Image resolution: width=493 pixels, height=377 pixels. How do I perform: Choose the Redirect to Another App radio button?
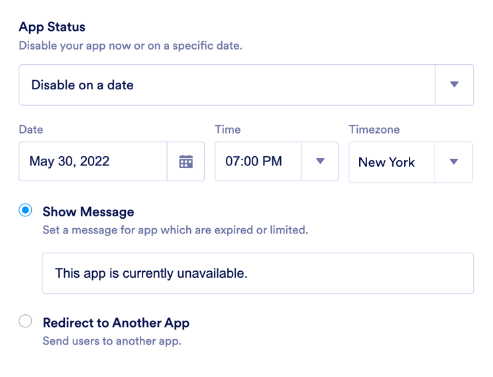pos(25,322)
